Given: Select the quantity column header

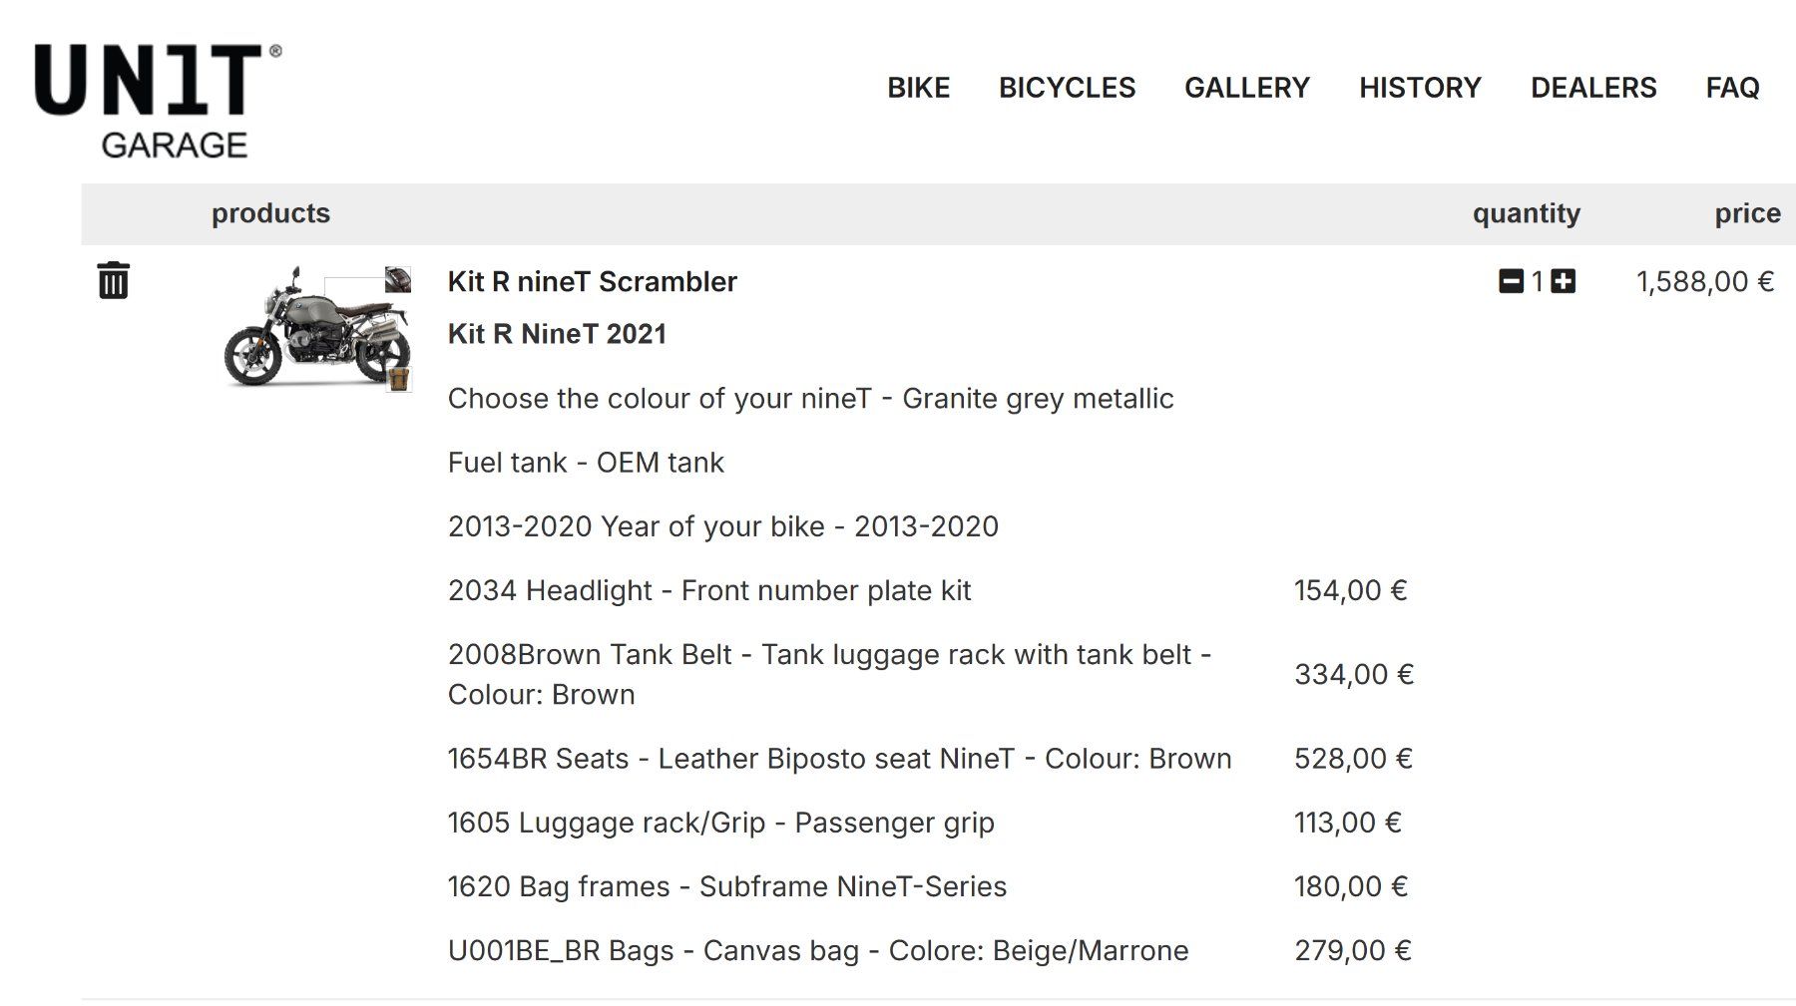Looking at the screenshot, I should 1526,213.
